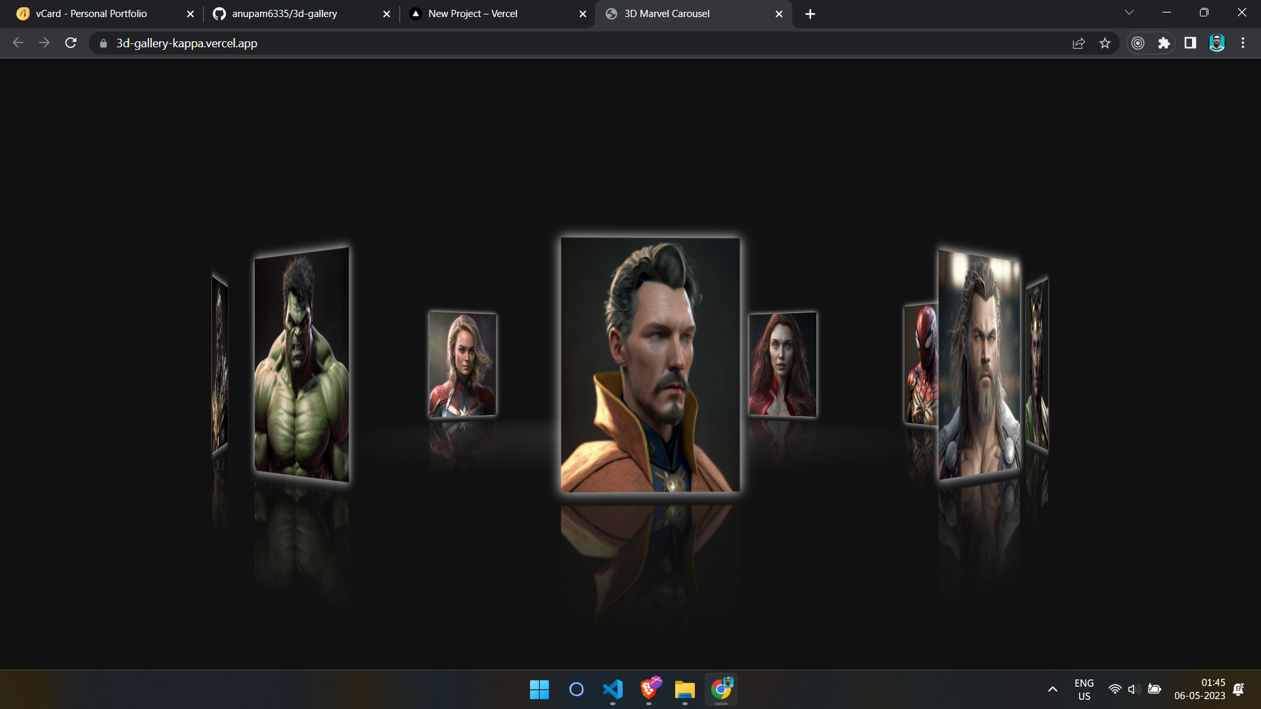Open Chrome three-dot menu
This screenshot has height=709, width=1261.
click(1243, 43)
